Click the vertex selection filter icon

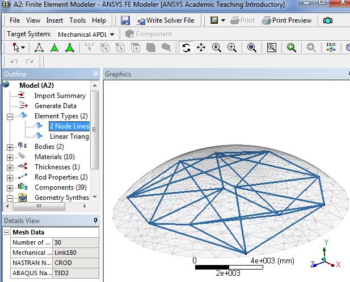click(x=105, y=48)
